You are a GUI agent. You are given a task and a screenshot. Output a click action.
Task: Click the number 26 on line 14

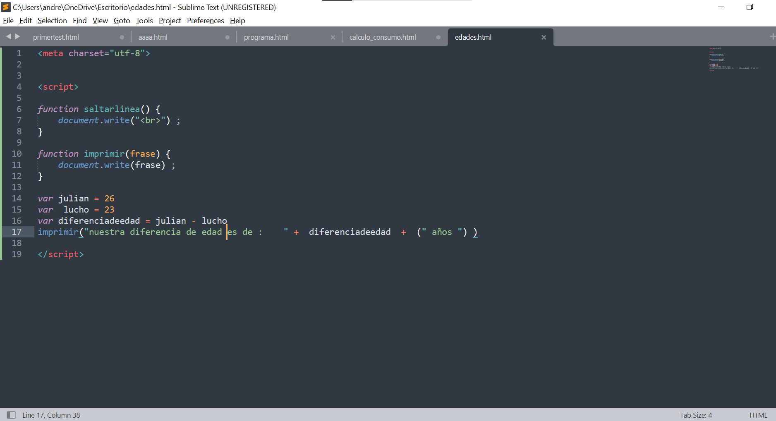click(x=109, y=199)
